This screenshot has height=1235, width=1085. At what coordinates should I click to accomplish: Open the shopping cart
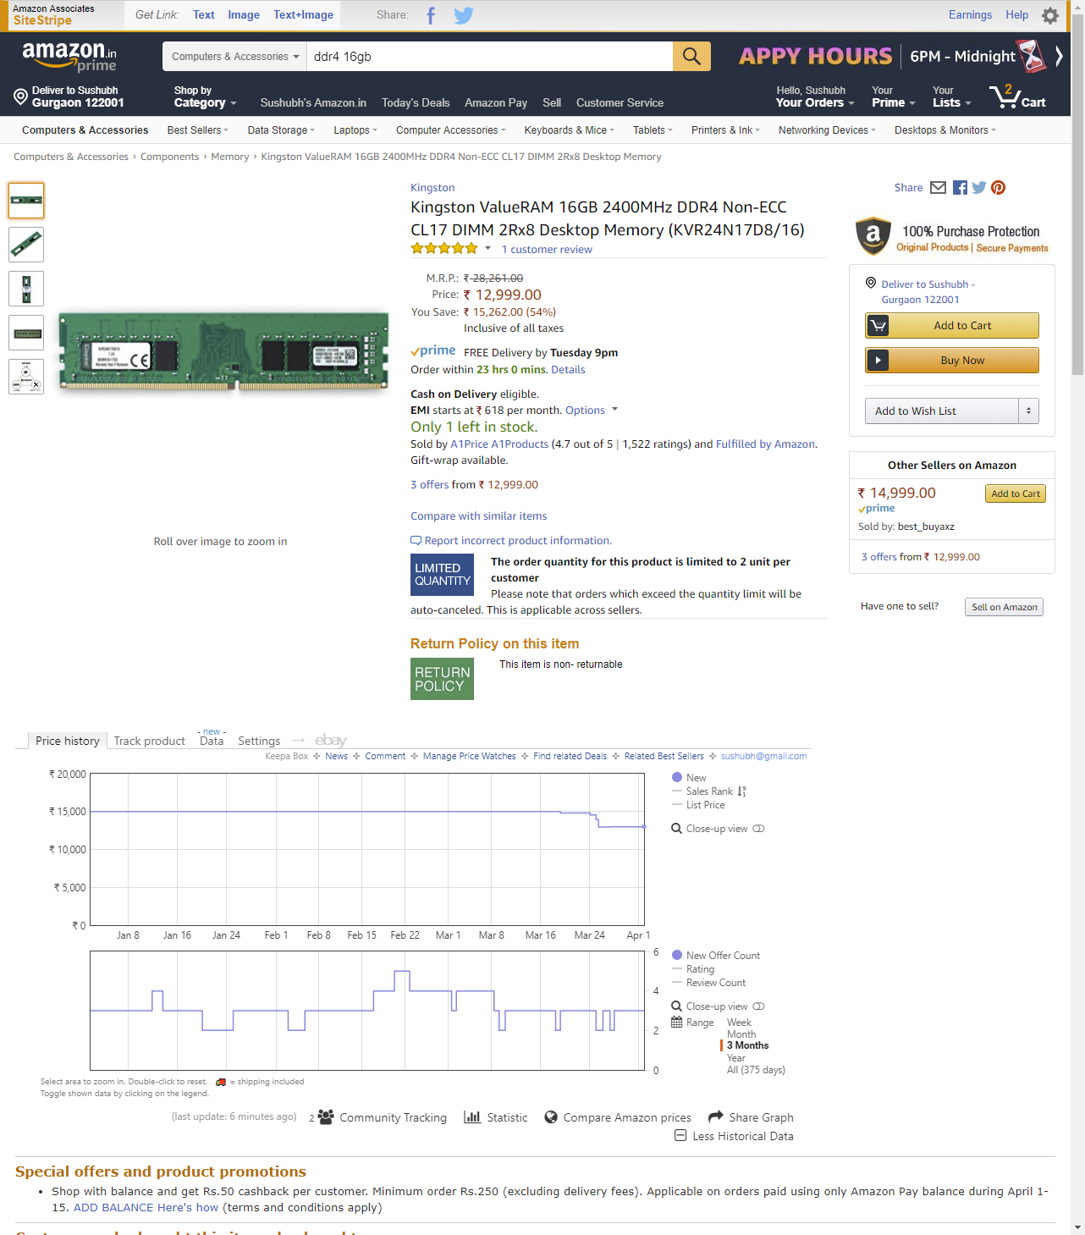coord(1017,96)
